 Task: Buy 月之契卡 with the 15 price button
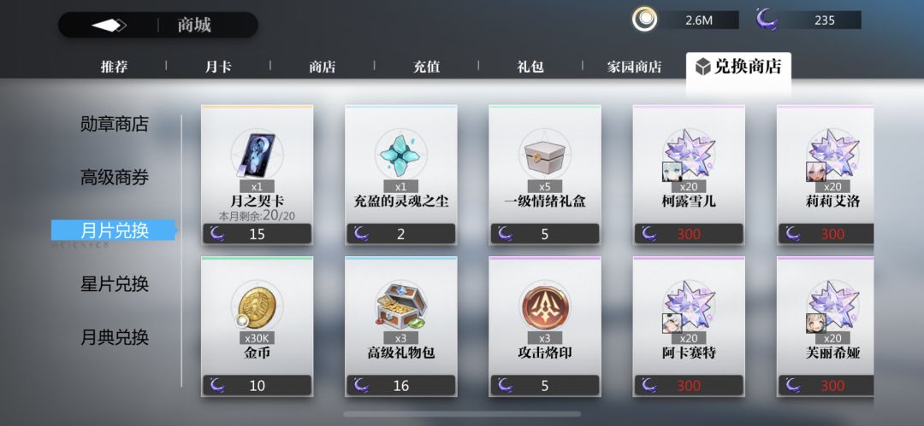(257, 234)
